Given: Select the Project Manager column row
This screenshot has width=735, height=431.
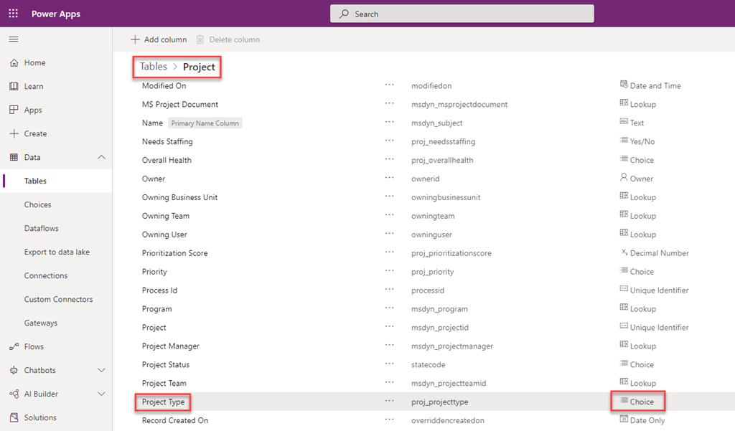Looking at the screenshot, I should point(171,346).
